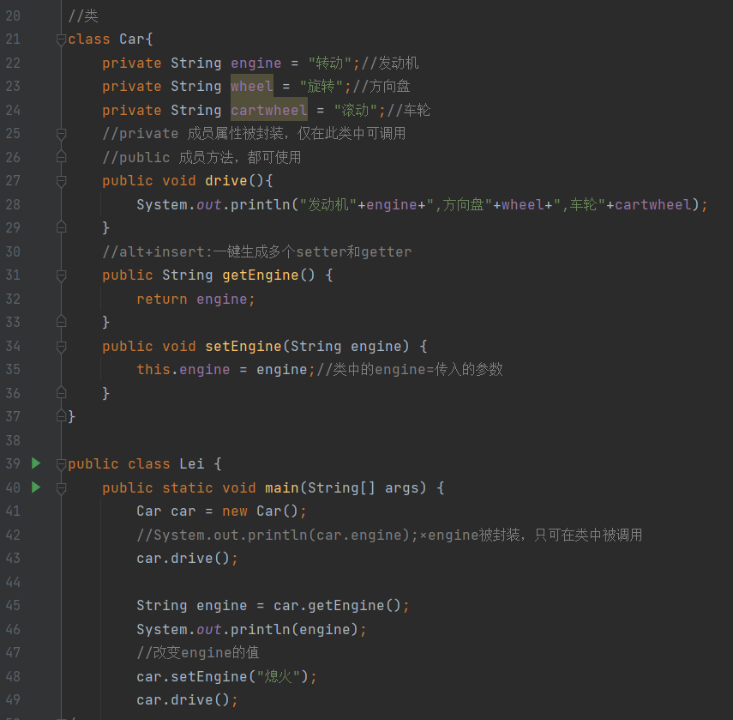Viewport: 733px width, 720px height.
Task: Click 'System.out.println(engine)' on line 46
Action: [247, 629]
